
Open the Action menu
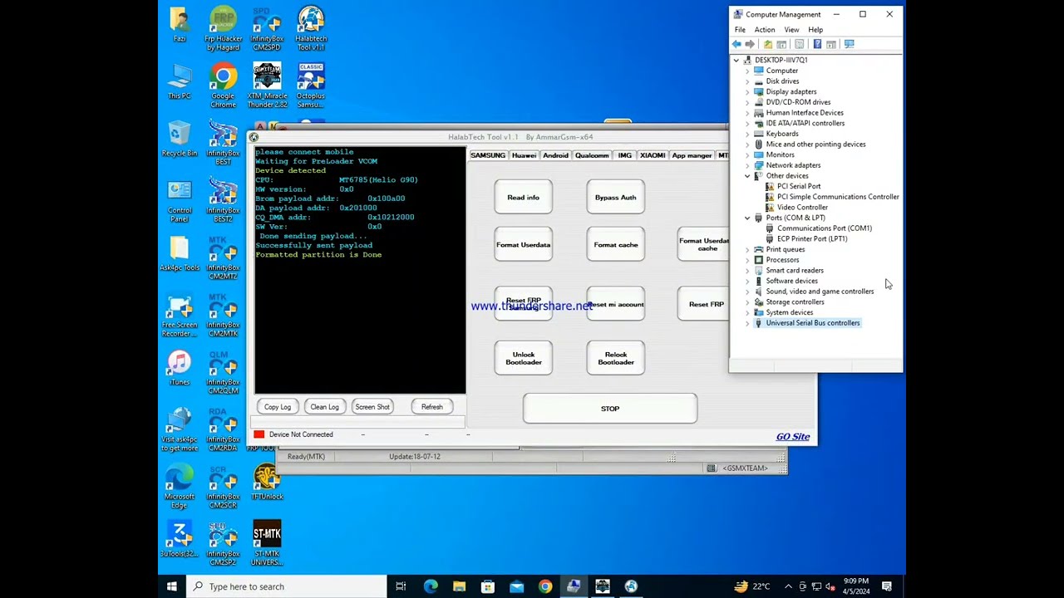coord(764,30)
